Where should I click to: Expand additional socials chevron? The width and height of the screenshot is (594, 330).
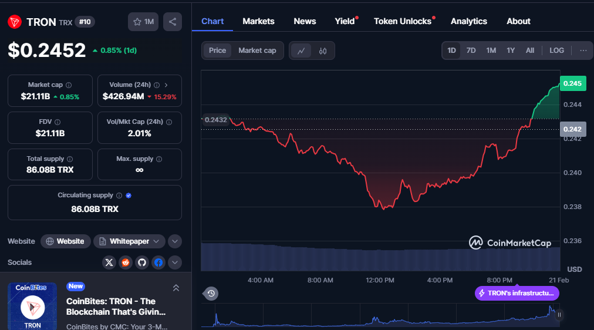coord(175,262)
